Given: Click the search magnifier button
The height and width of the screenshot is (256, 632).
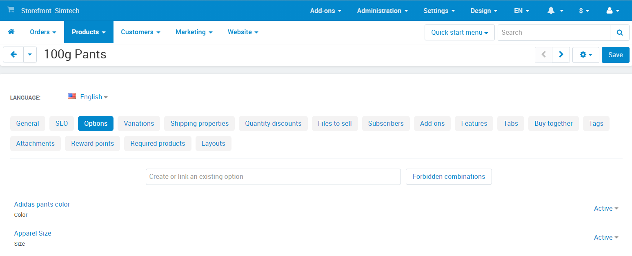Looking at the screenshot, I should tap(620, 33).
